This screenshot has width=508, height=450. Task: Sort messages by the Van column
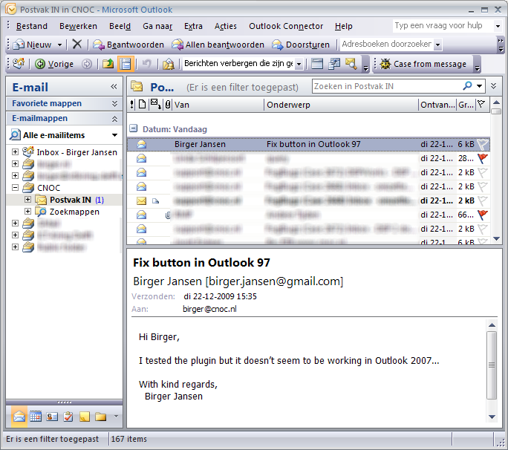point(218,105)
